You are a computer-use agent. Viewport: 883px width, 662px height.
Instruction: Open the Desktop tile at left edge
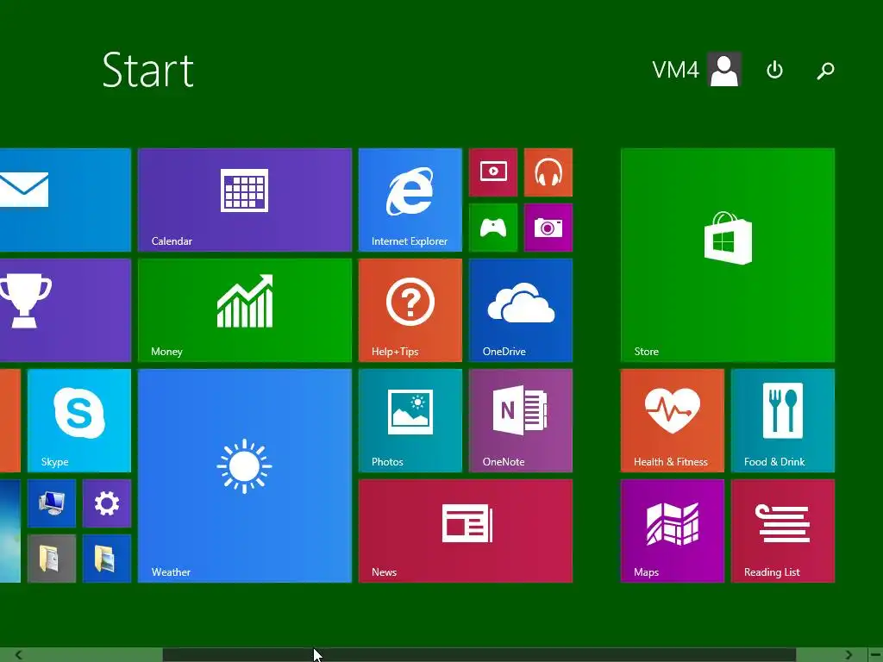pos(10,531)
